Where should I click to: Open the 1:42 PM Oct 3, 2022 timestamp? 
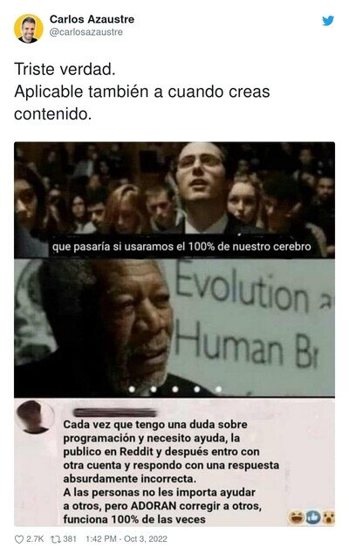(x=127, y=539)
